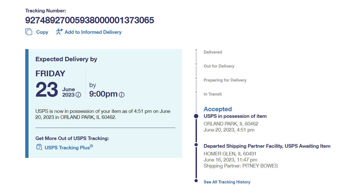The image size is (347, 193).
Task: Click the tracking number 9274892700593800001373065
Action: coord(89,20)
